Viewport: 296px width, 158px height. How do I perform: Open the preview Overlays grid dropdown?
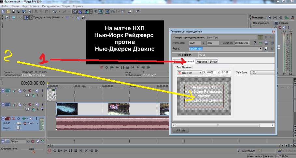coord(72,17)
